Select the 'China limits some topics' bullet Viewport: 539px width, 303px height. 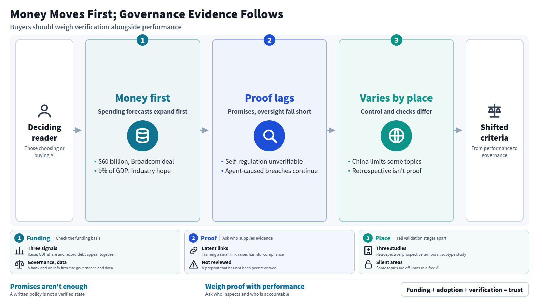(385, 161)
